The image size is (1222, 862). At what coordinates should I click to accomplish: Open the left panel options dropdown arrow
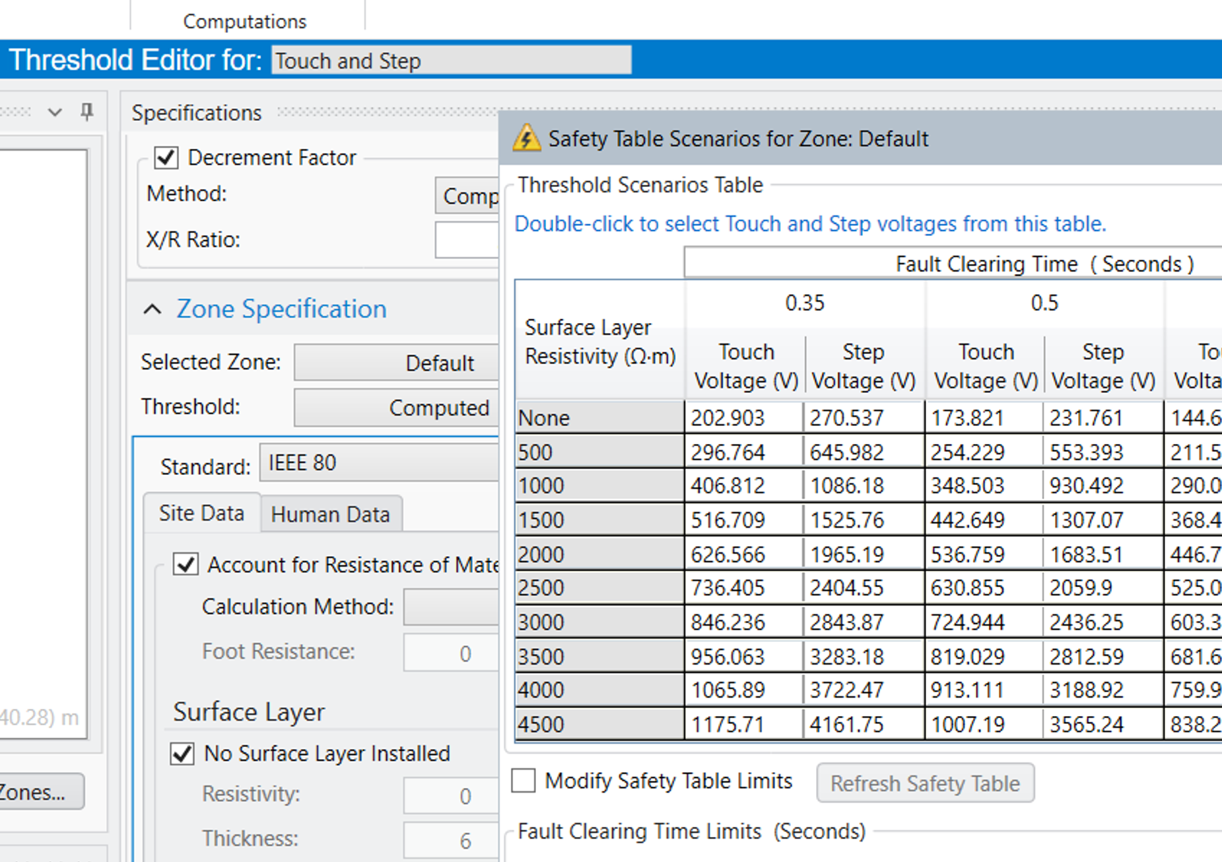pyautogui.click(x=55, y=112)
